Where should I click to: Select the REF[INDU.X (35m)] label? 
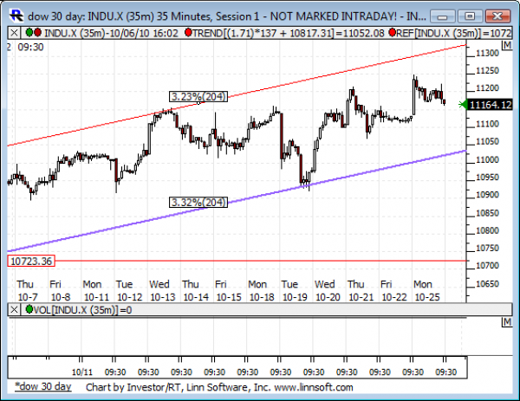pyautogui.click(x=454, y=33)
